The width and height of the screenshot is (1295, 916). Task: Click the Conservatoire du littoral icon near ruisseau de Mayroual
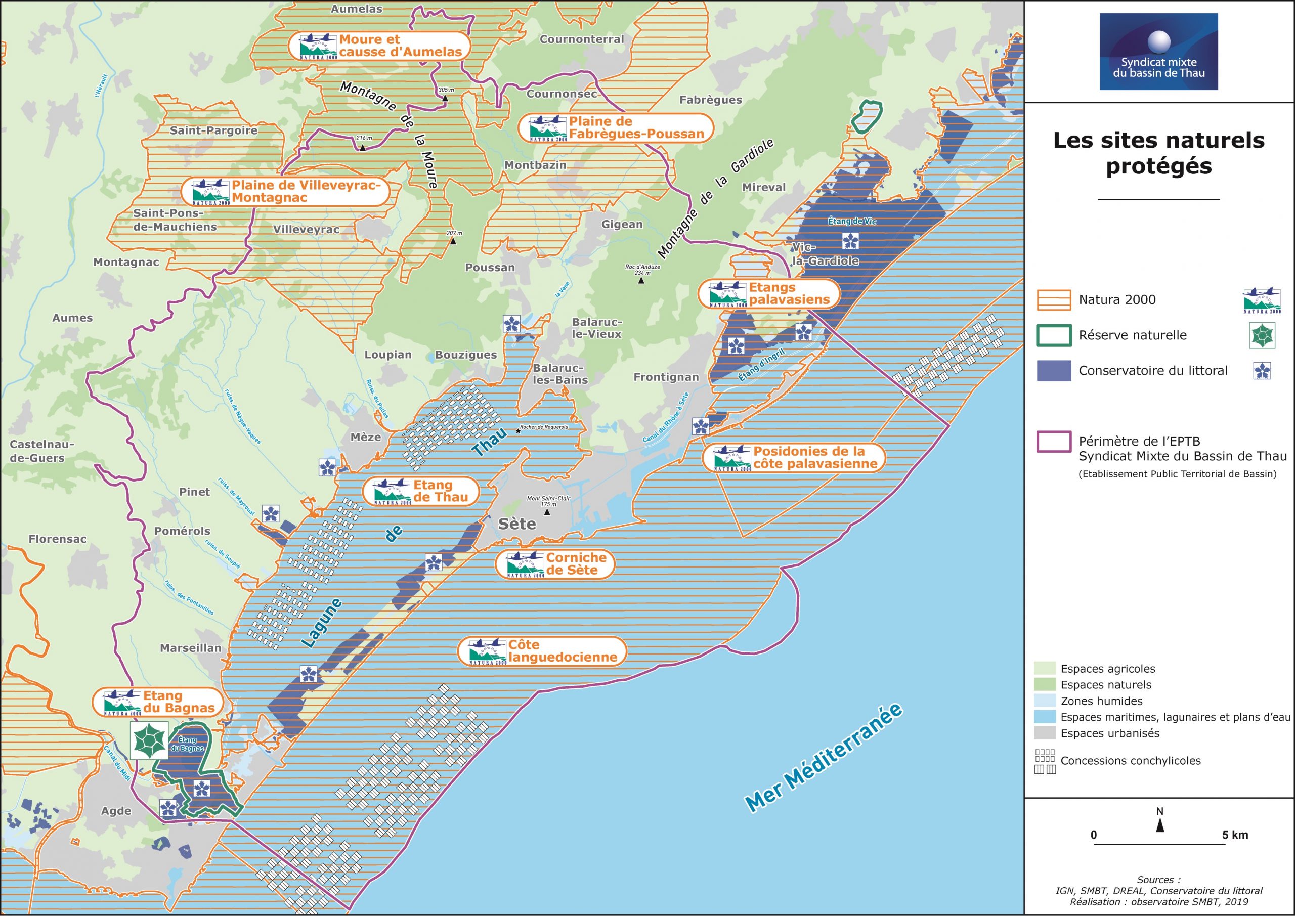pos(271,513)
